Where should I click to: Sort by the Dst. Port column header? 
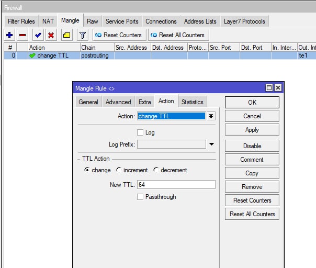pyautogui.click(x=255, y=48)
